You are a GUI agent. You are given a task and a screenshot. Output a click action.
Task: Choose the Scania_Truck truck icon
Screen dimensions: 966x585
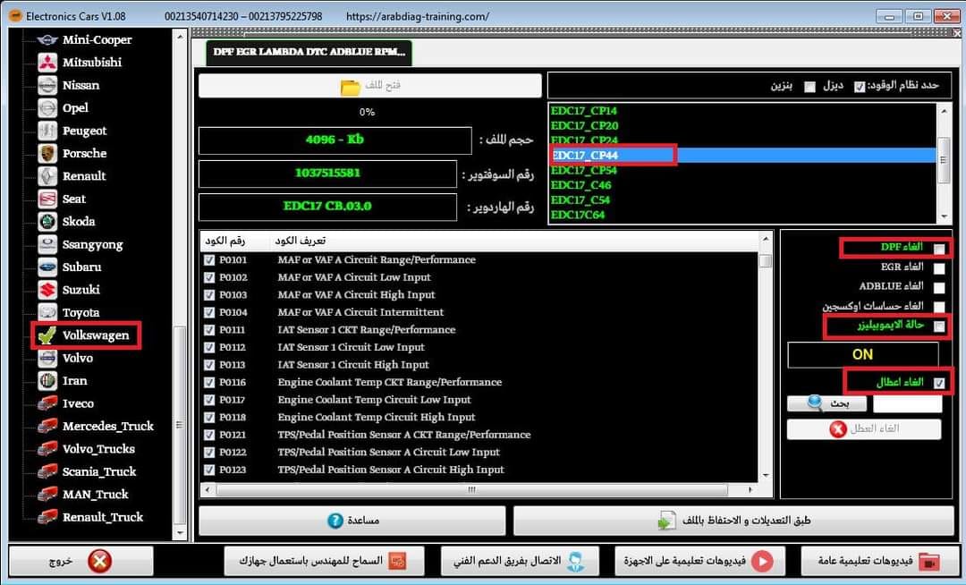47,471
